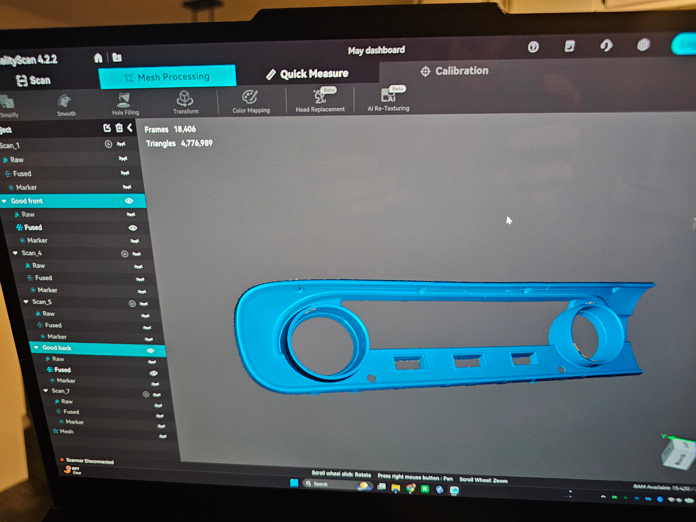The height and width of the screenshot is (522, 696).
Task: Open the Simplify mesh tool
Action: click(x=8, y=107)
